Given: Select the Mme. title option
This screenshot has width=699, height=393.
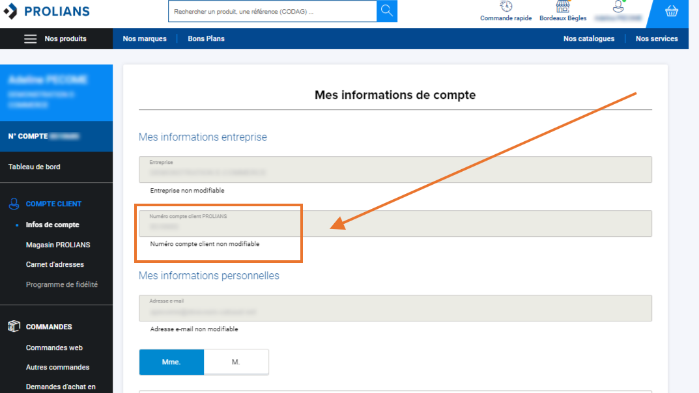Looking at the screenshot, I should coord(171,362).
